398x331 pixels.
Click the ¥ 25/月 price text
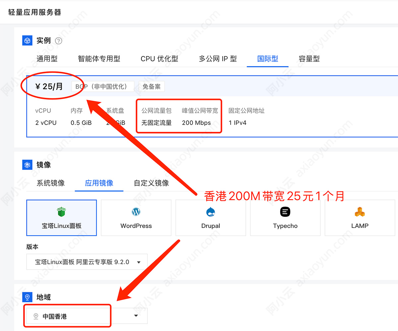49,86
